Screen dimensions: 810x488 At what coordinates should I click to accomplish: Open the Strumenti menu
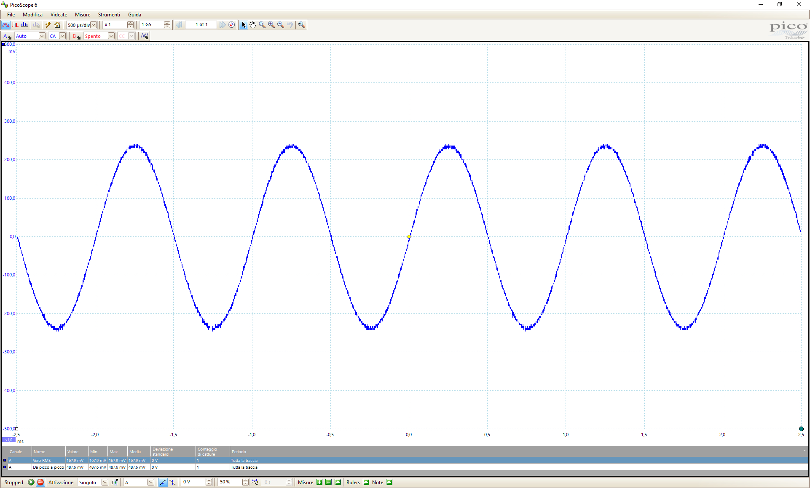pyautogui.click(x=109, y=15)
